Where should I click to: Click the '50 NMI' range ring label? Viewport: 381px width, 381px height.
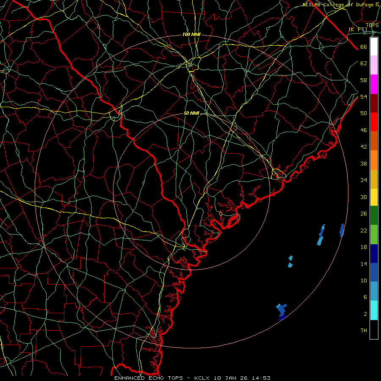(x=191, y=113)
